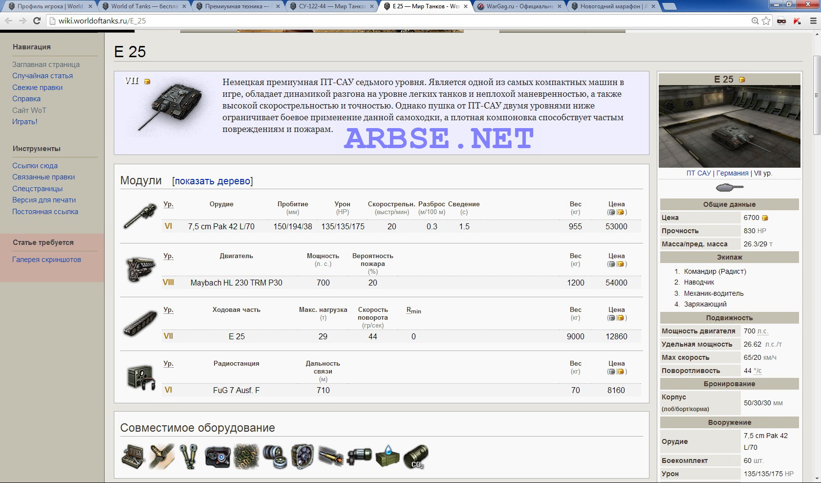Click the 'л.с.' unit link beside 700
Viewport: 821px width, 483px height.
(x=763, y=331)
